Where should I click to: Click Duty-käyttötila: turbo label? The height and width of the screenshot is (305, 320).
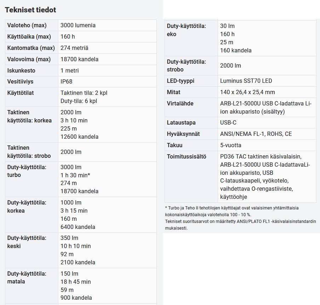tap(27, 171)
